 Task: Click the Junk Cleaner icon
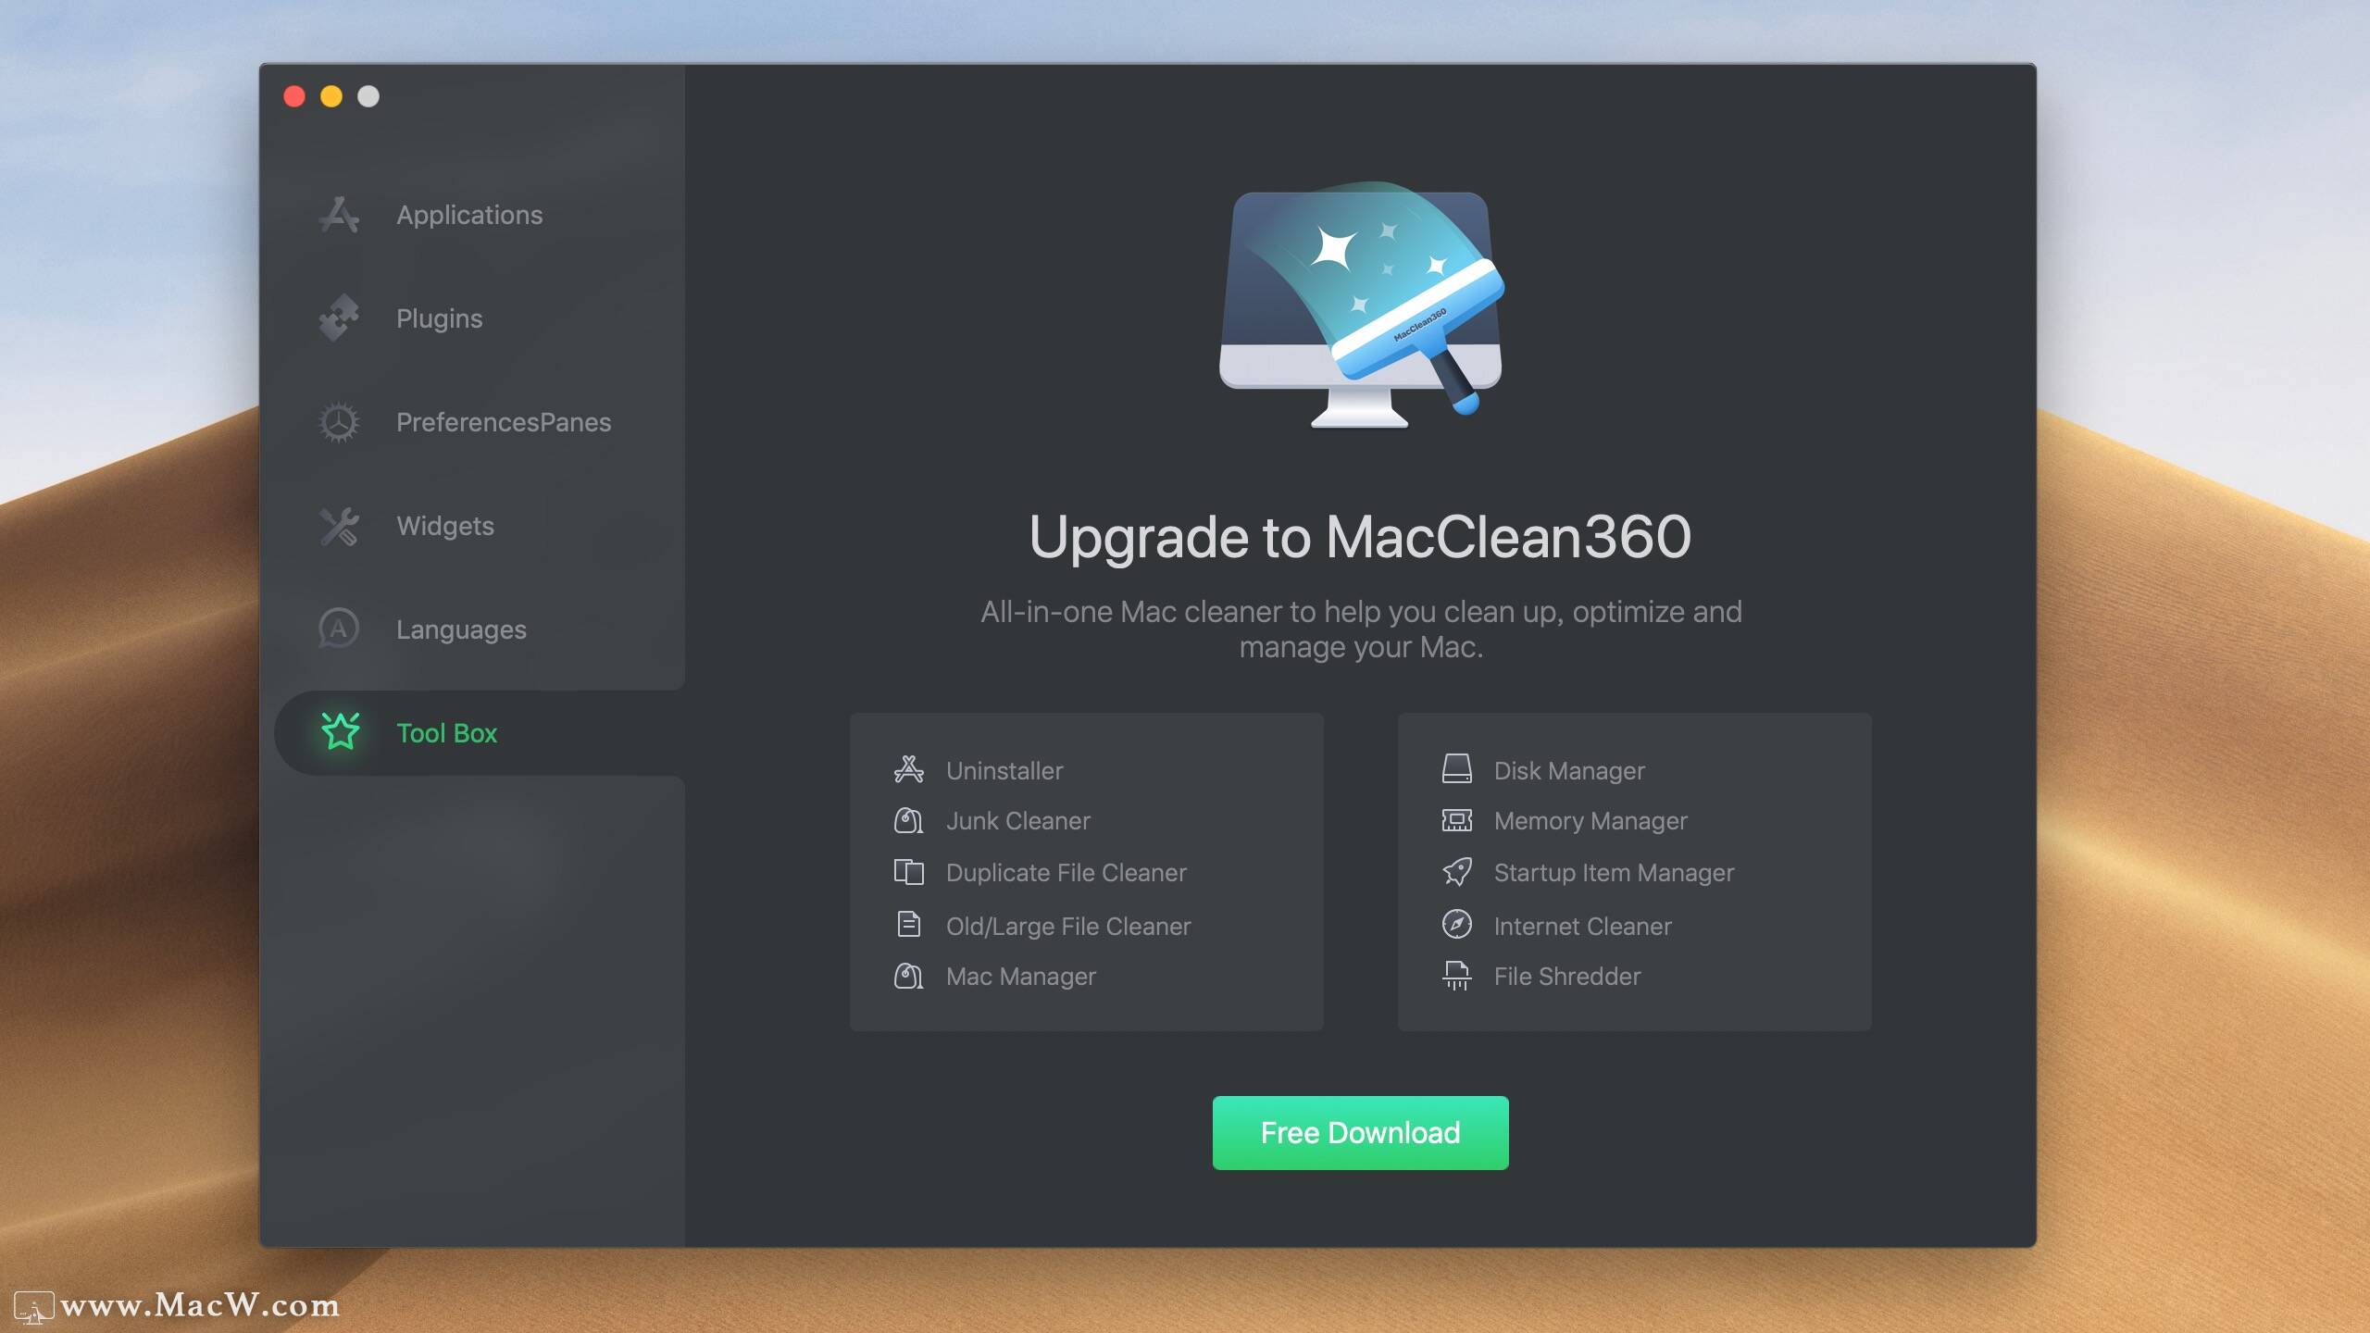click(909, 820)
